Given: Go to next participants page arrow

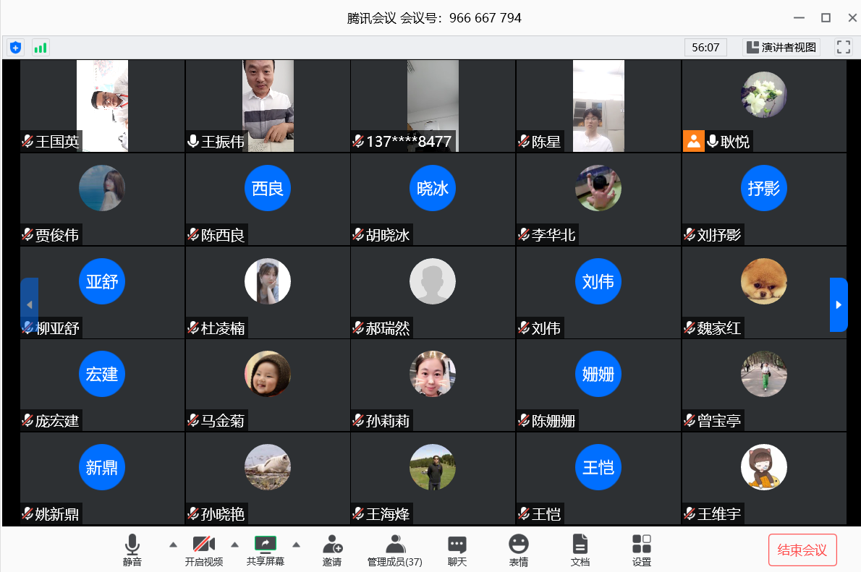Looking at the screenshot, I should [839, 304].
